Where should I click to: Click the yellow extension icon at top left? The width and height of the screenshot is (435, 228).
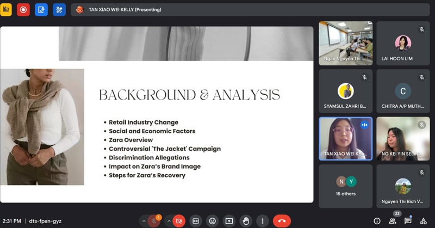pos(6,9)
